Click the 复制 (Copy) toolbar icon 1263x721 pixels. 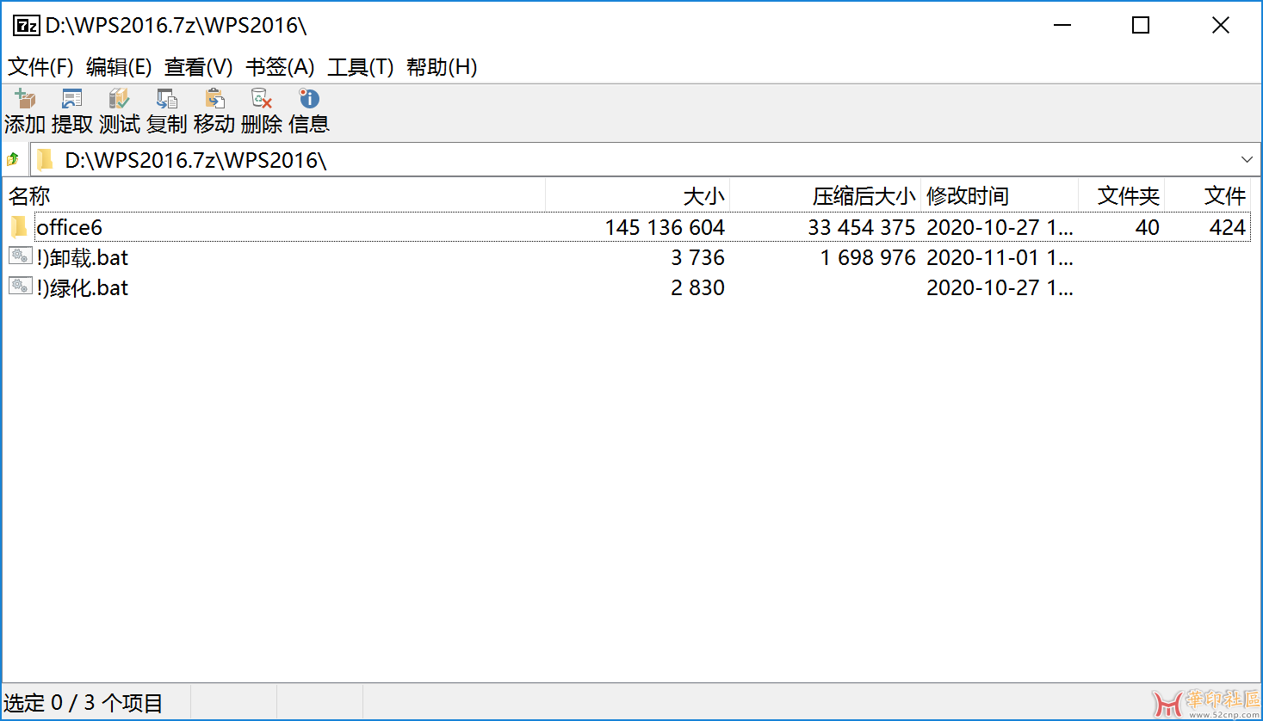tap(167, 98)
